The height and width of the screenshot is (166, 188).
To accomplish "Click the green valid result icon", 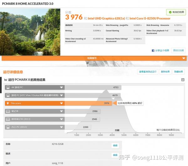I will (170, 12).
